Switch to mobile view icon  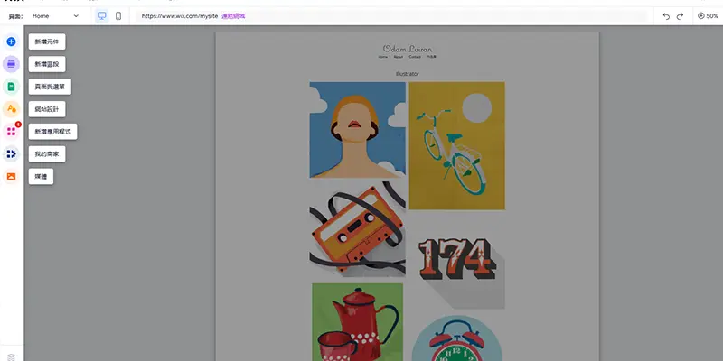point(118,16)
